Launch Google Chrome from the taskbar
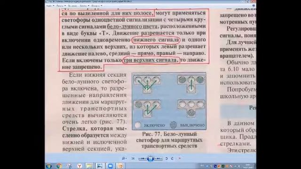 click(x=59, y=166)
